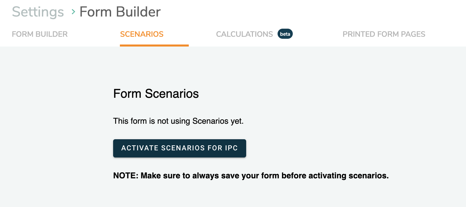
Task: Click the word 'yet.' in the status message
Action: tap(237, 121)
